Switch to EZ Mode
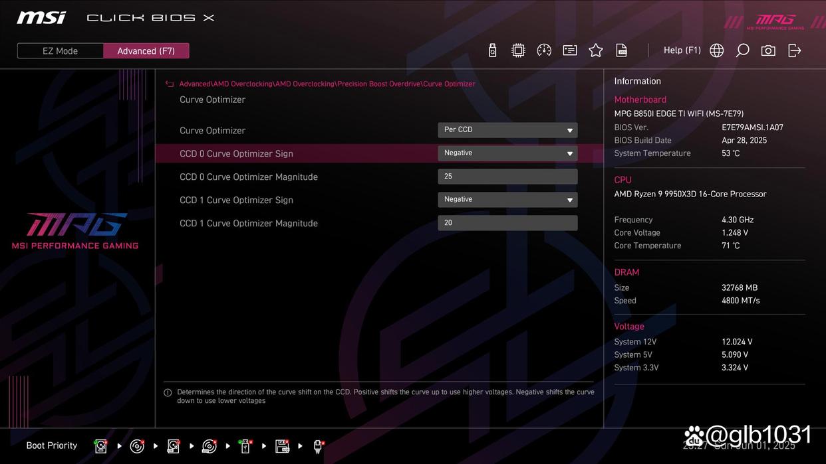The height and width of the screenshot is (464, 826). [60, 51]
